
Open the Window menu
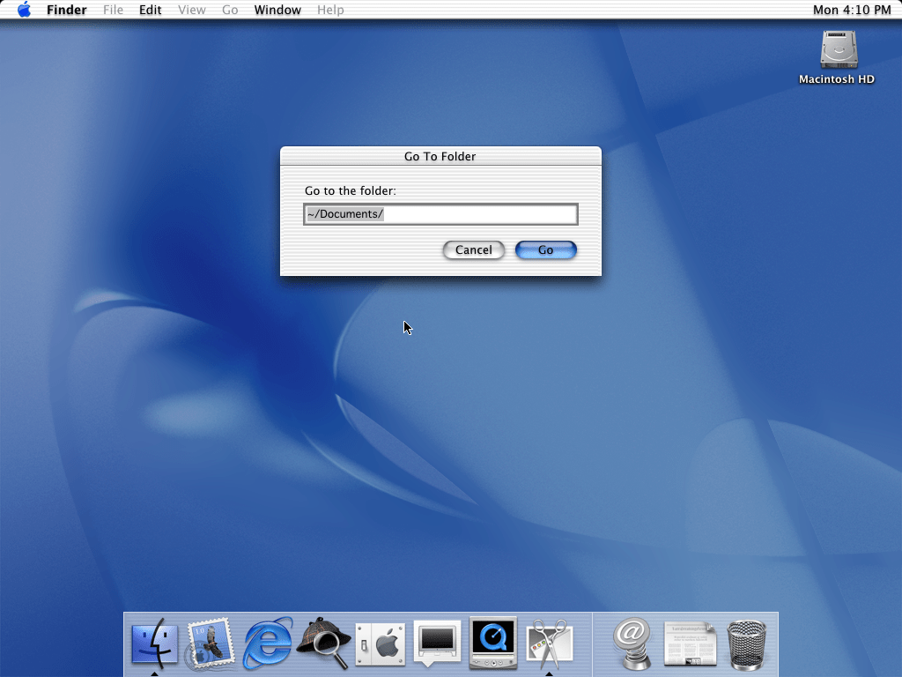click(x=277, y=10)
